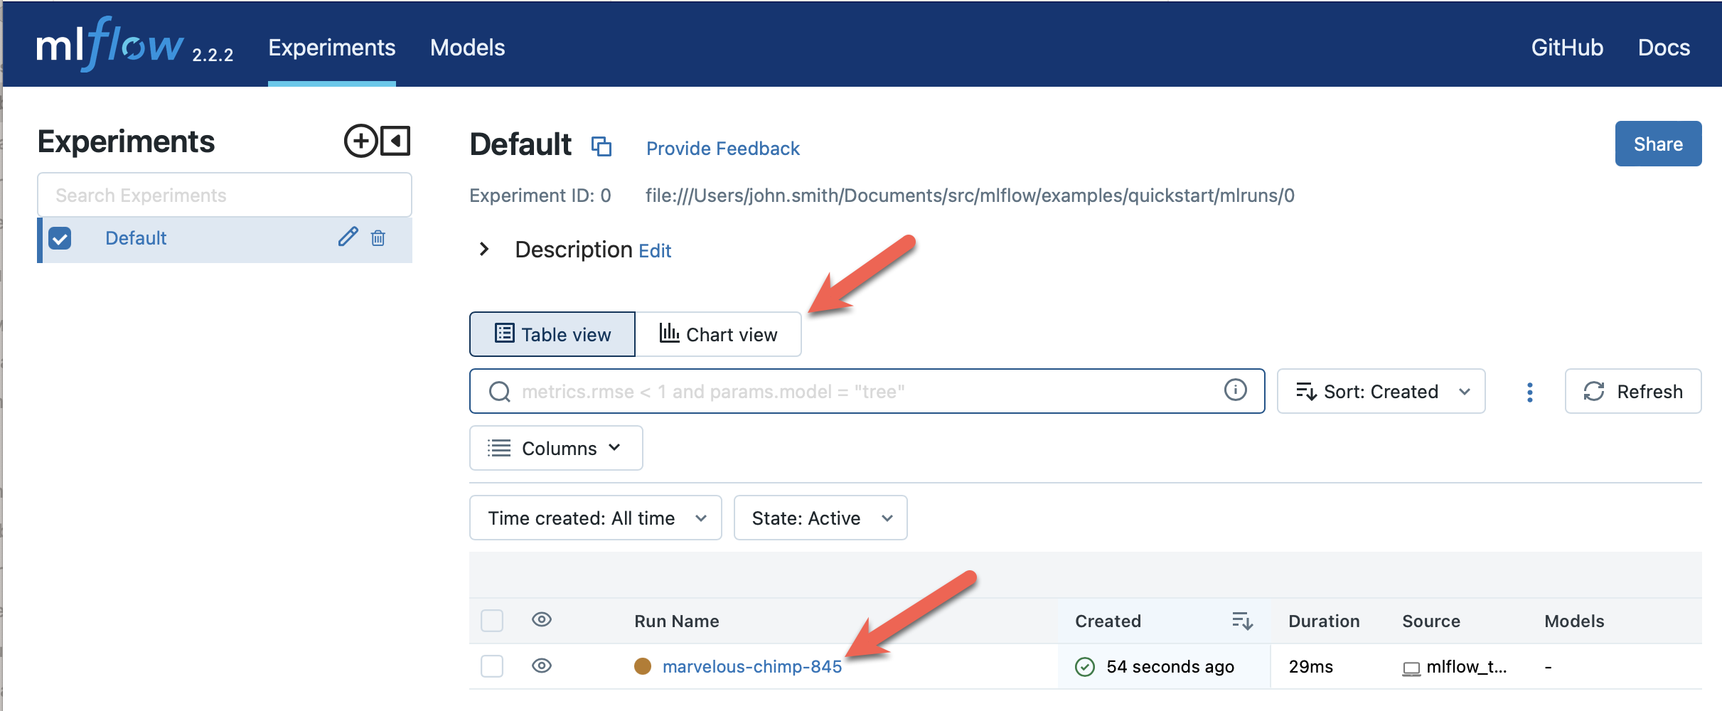This screenshot has width=1722, height=711.
Task: Open the three-dot overflow menu
Action: [1529, 391]
